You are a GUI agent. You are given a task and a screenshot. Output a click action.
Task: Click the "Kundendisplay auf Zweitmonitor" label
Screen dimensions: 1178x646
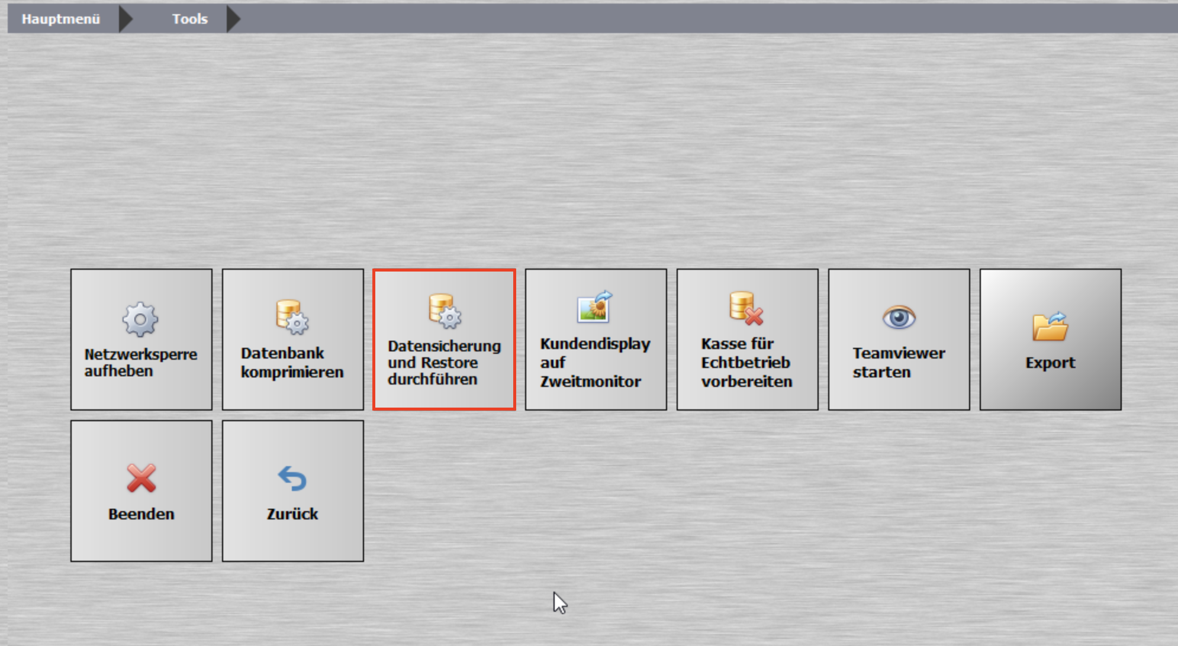coord(595,363)
